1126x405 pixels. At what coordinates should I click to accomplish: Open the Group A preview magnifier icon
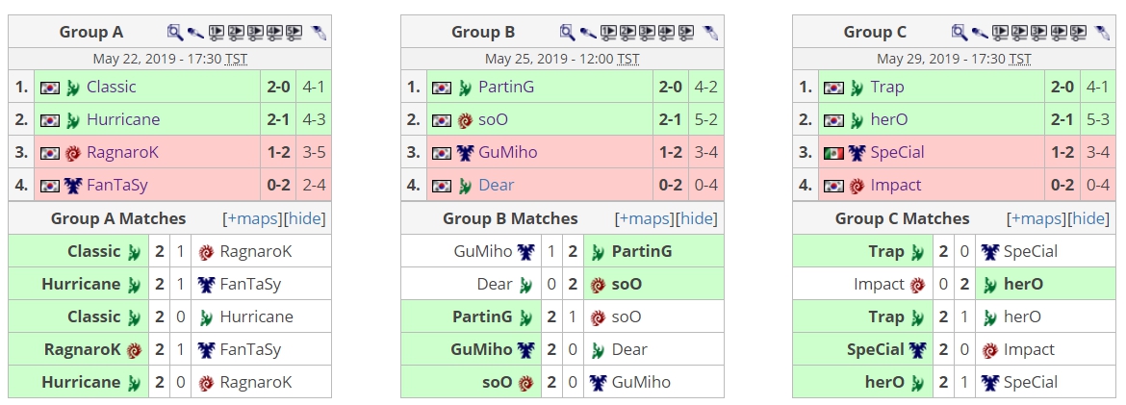point(174,33)
